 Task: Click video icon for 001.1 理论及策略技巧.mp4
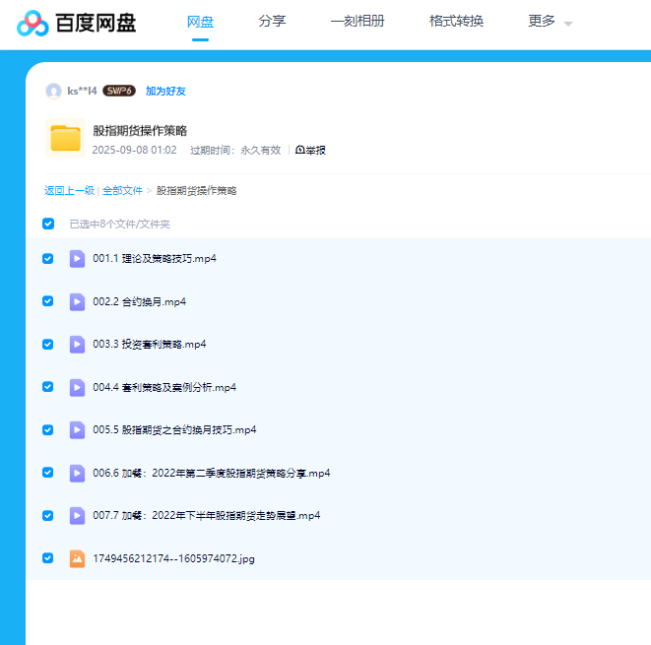pyautogui.click(x=77, y=259)
